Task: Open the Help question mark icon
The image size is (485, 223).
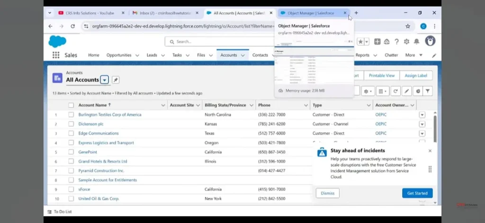Action: click(397, 42)
